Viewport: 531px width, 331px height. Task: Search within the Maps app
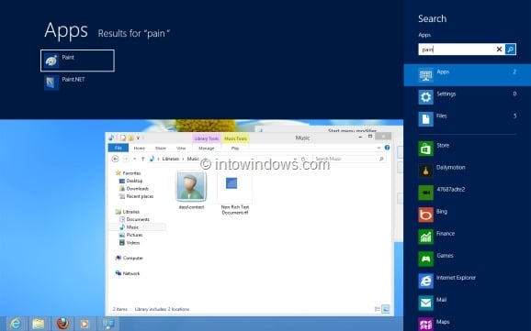pyautogui.click(x=468, y=324)
